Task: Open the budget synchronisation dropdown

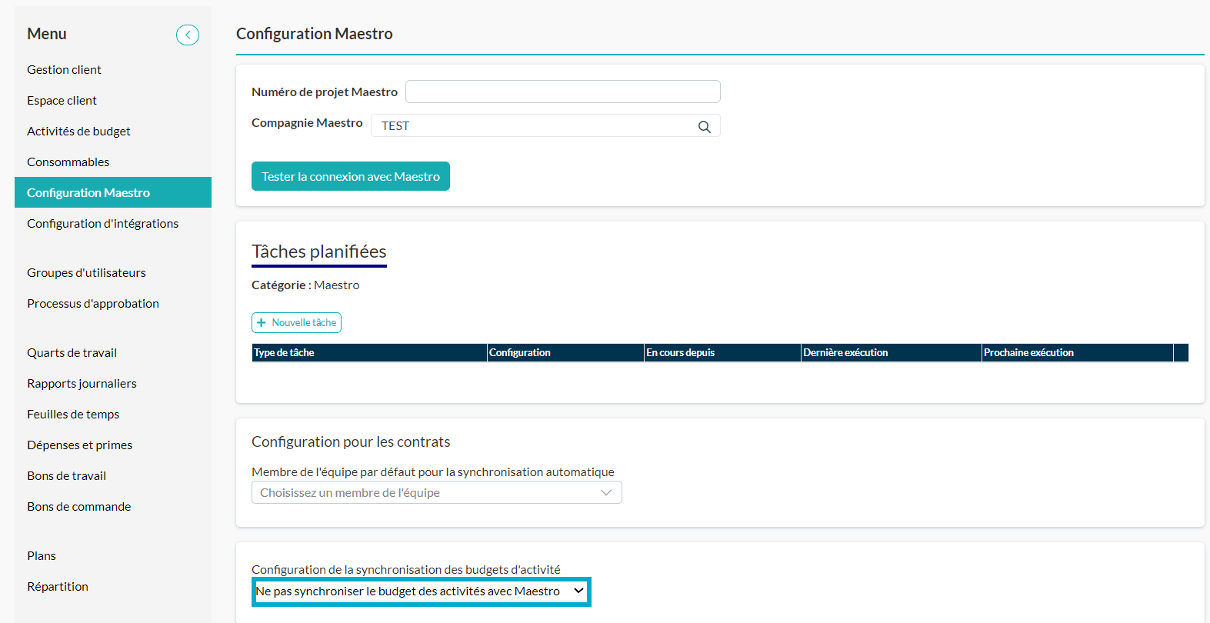Action: click(x=421, y=591)
